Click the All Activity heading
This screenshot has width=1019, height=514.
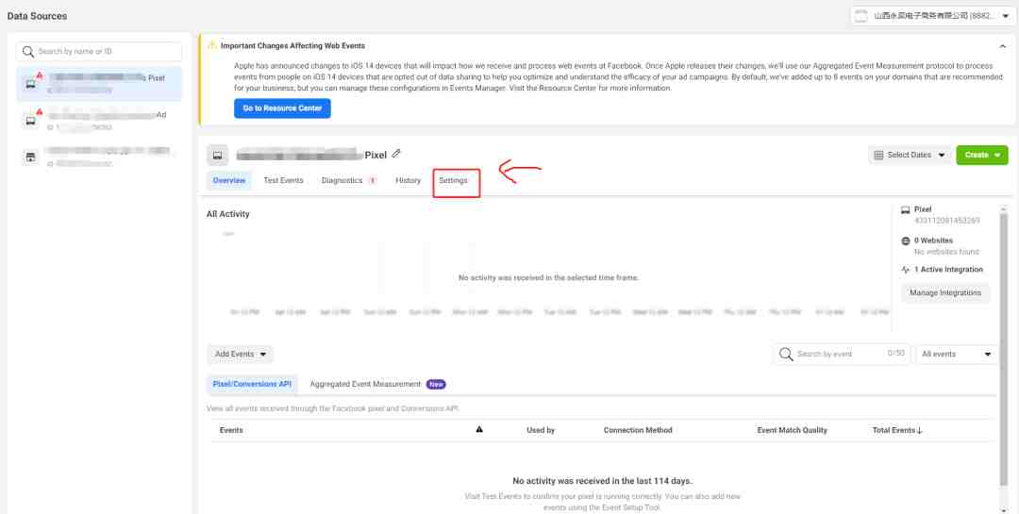tap(228, 214)
